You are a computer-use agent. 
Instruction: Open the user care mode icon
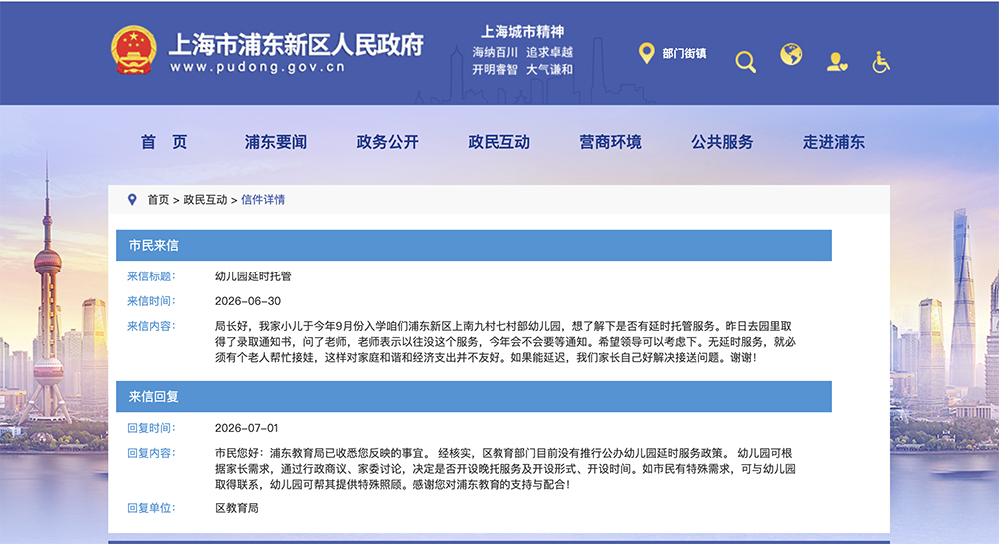point(837,62)
